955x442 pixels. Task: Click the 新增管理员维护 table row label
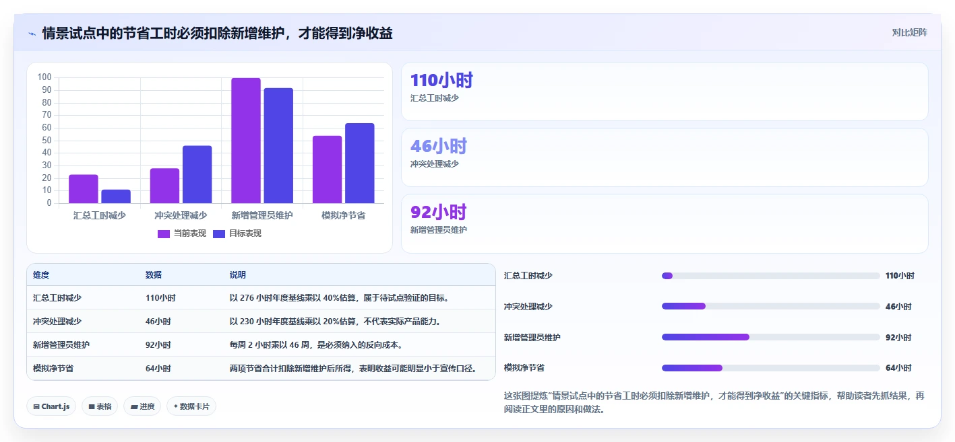point(61,344)
